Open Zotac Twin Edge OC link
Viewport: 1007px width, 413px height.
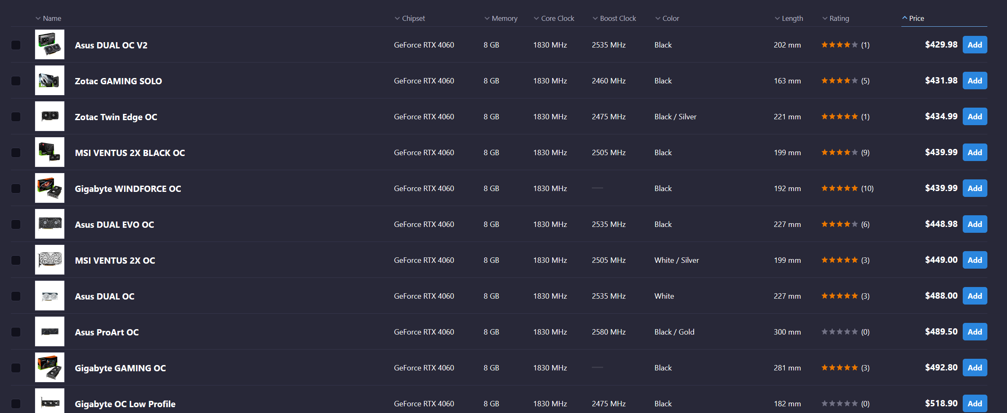(x=116, y=117)
